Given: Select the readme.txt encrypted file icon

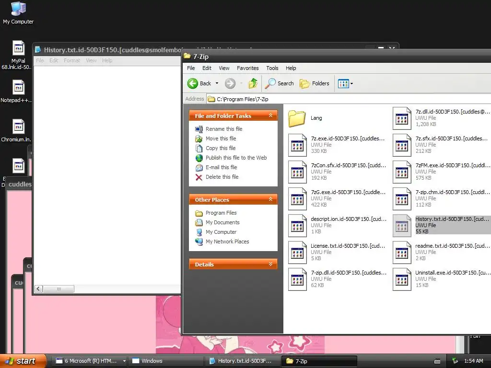Looking at the screenshot, I should (402, 253).
